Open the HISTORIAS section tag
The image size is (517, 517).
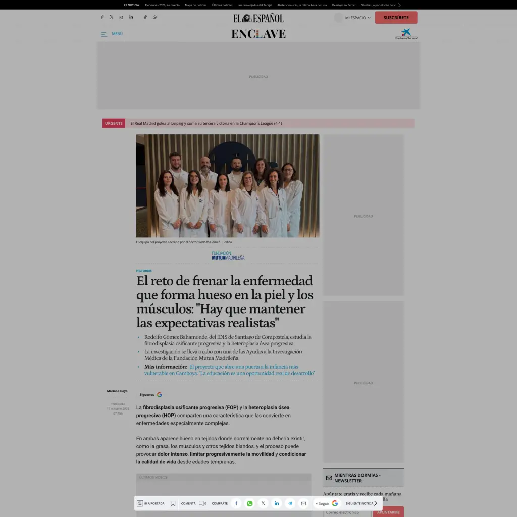click(x=144, y=271)
